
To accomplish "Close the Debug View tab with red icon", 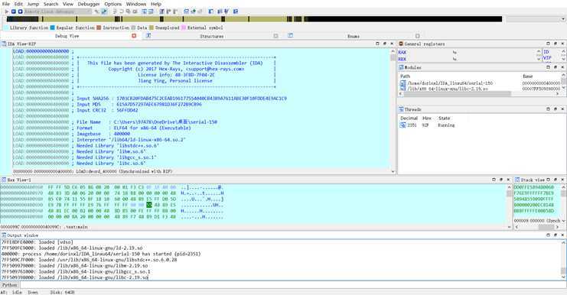I will click(x=134, y=36).
